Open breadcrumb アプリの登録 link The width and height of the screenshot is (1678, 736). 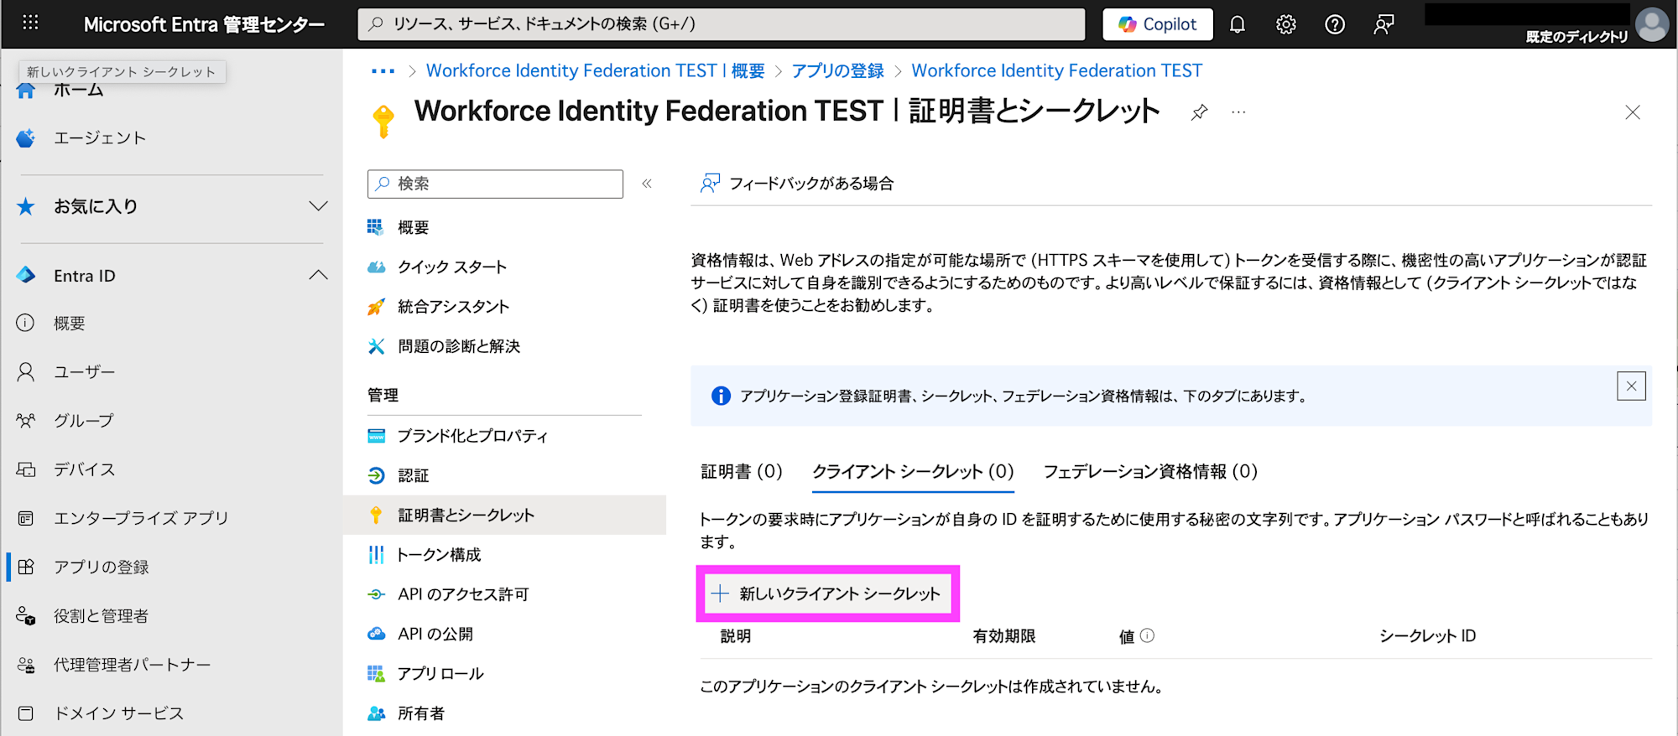(x=837, y=71)
